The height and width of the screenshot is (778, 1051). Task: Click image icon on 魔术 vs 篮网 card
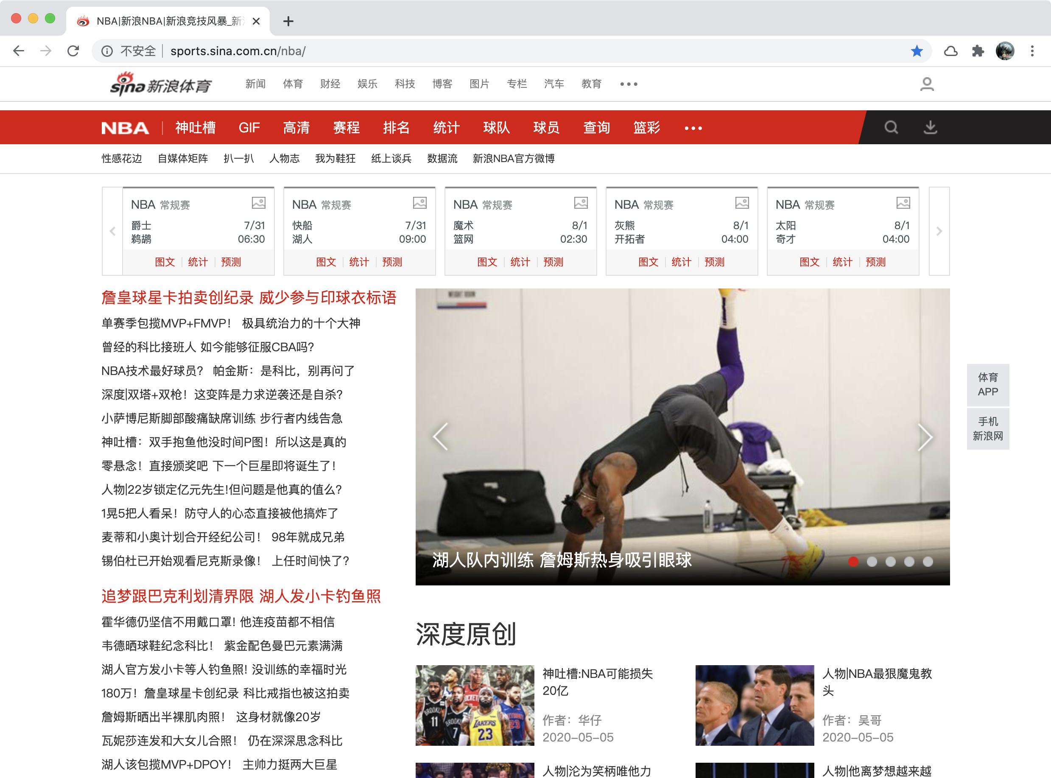(x=581, y=203)
